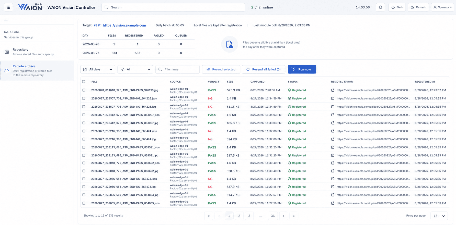The width and height of the screenshot is (456, 225).
Task: Click the Repository bag icon in sidebar
Action: [7, 52]
